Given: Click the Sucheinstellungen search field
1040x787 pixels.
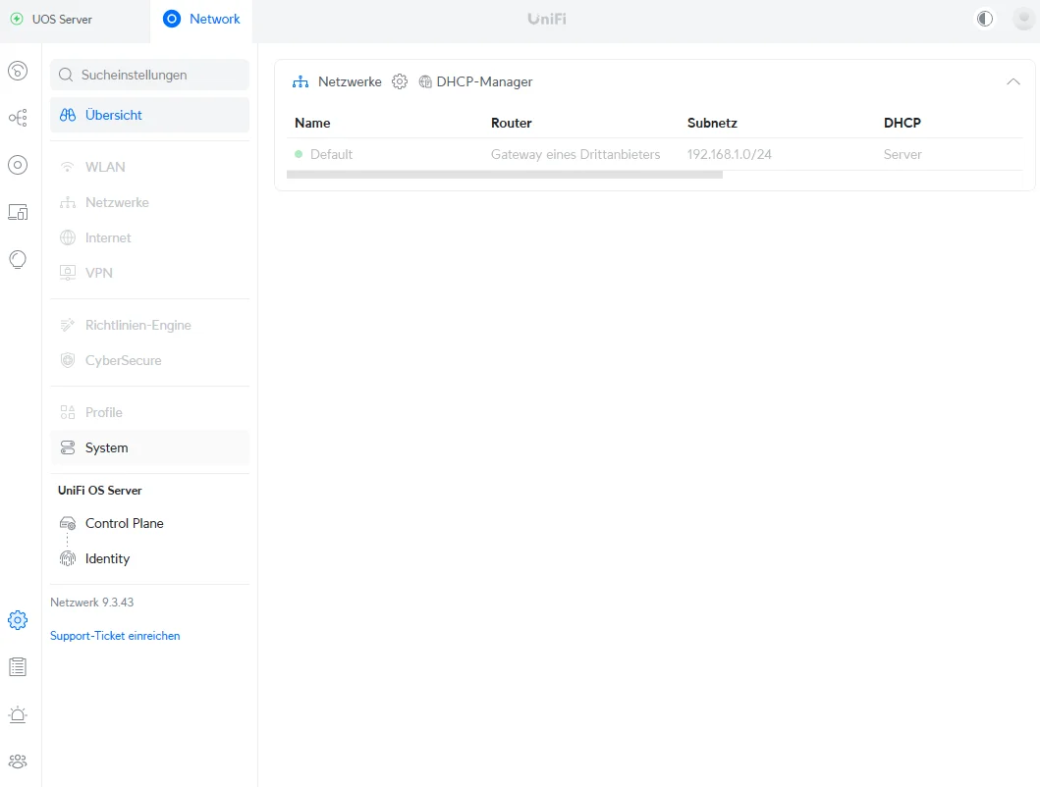Looking at the screenshot, I should 150,75.
